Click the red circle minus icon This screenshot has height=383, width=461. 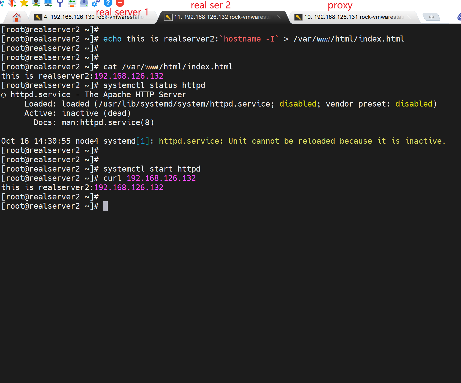pos(120,3)
